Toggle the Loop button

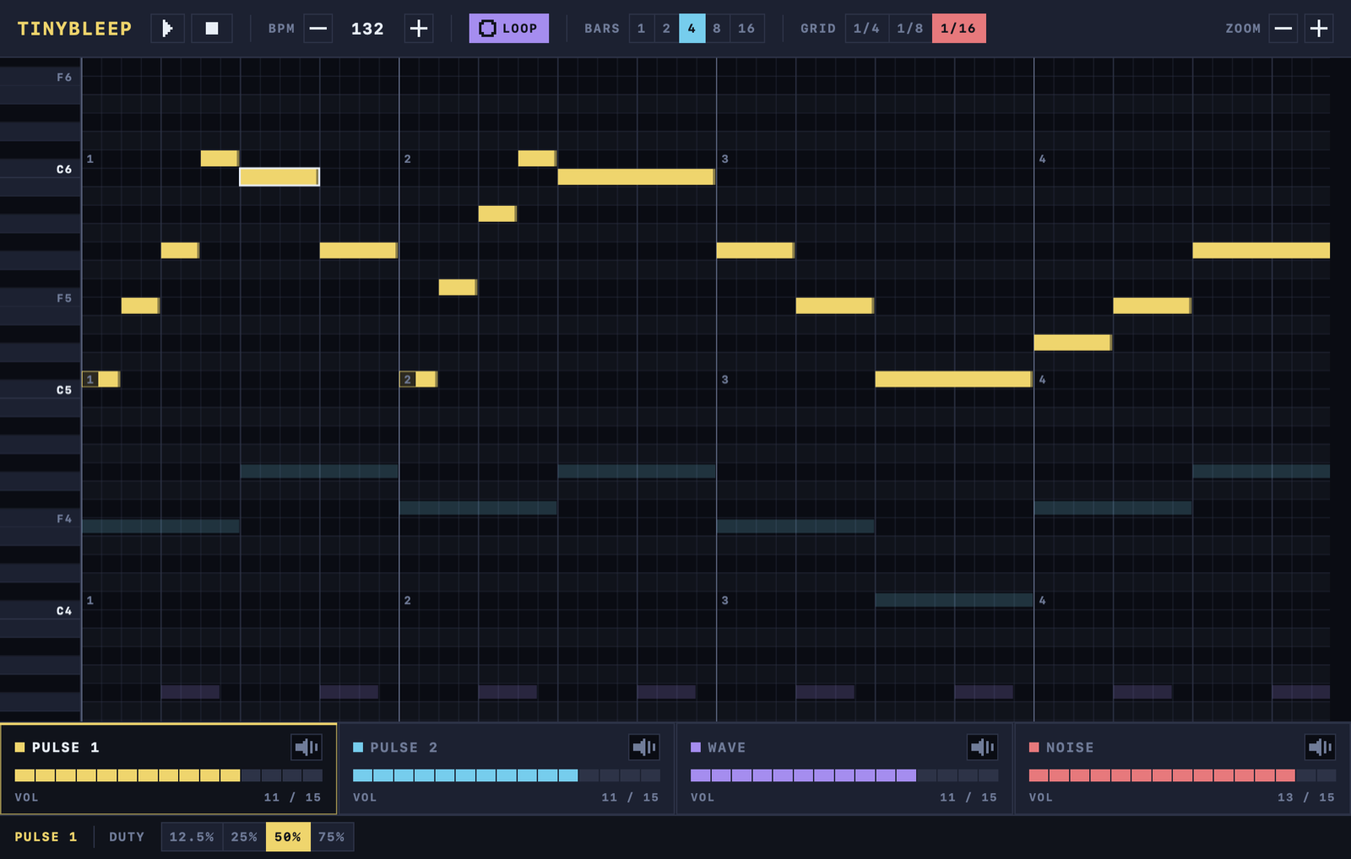point(508,29)
